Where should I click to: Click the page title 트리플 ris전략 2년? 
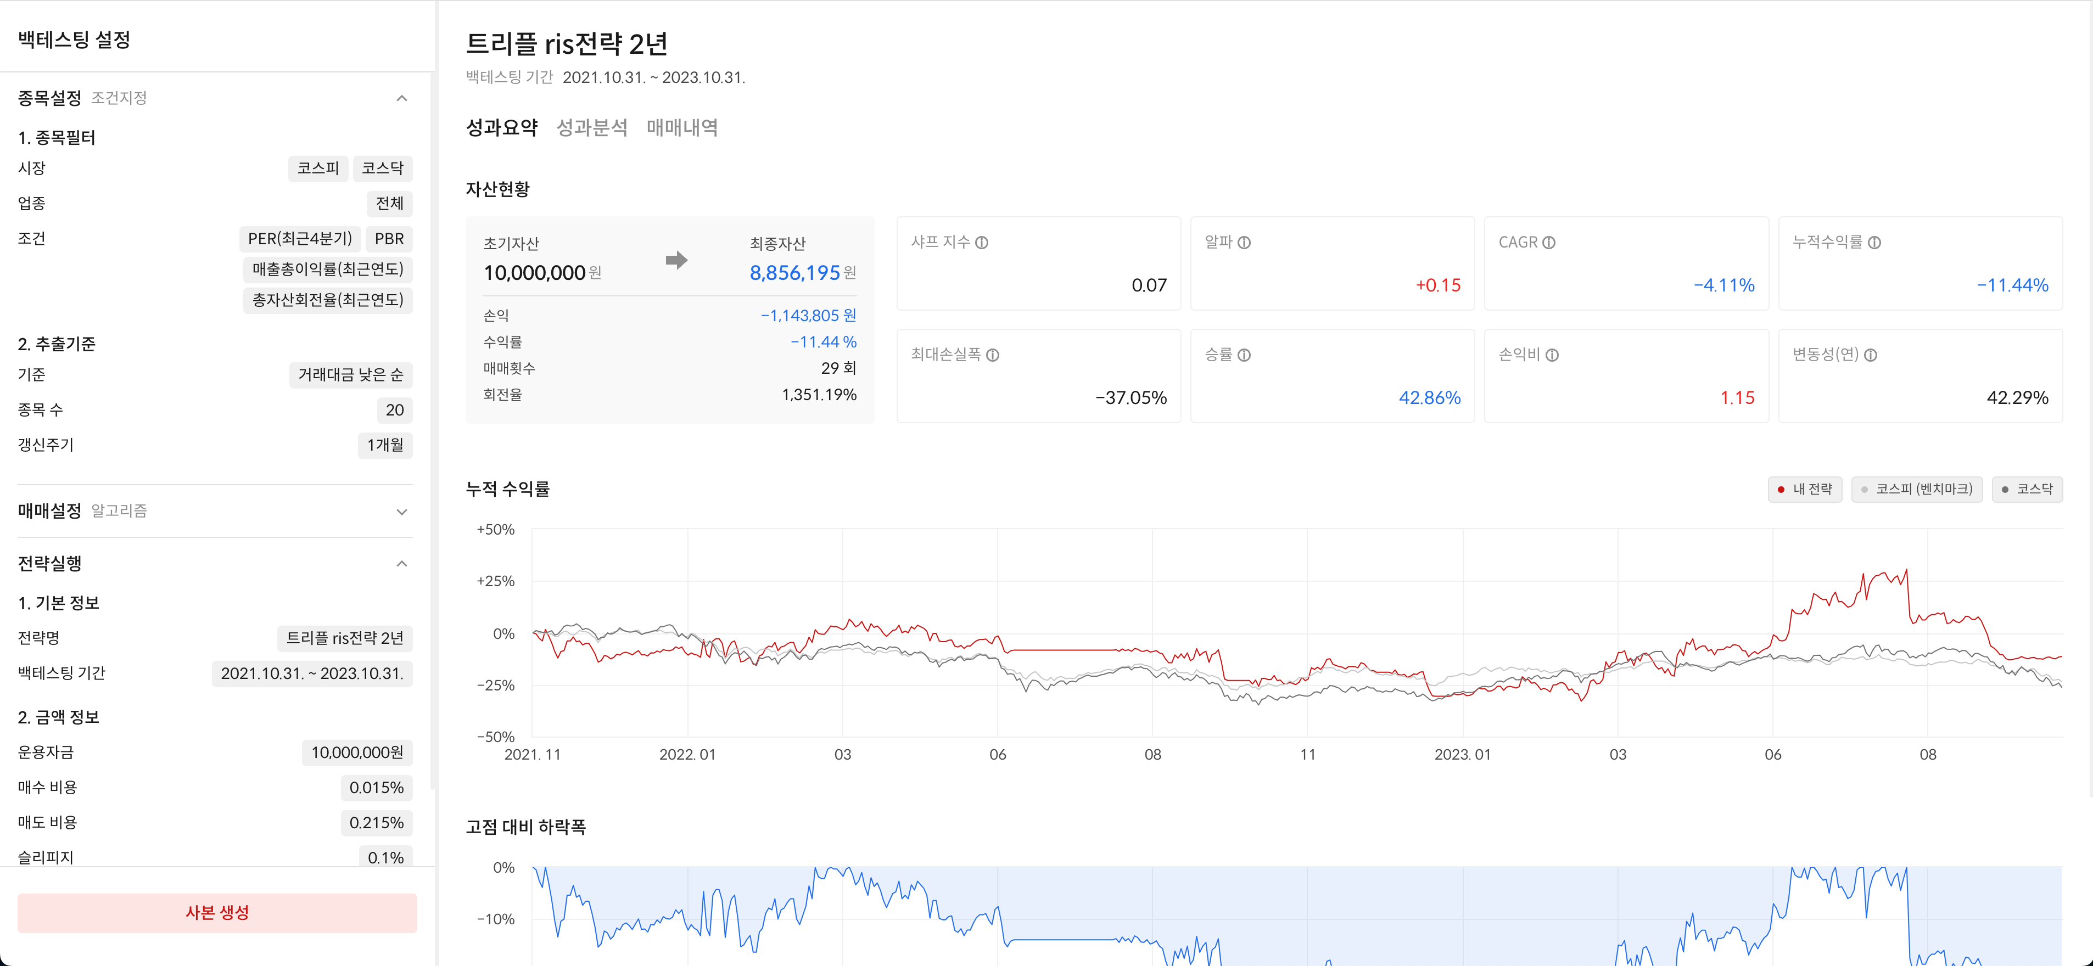566,43
